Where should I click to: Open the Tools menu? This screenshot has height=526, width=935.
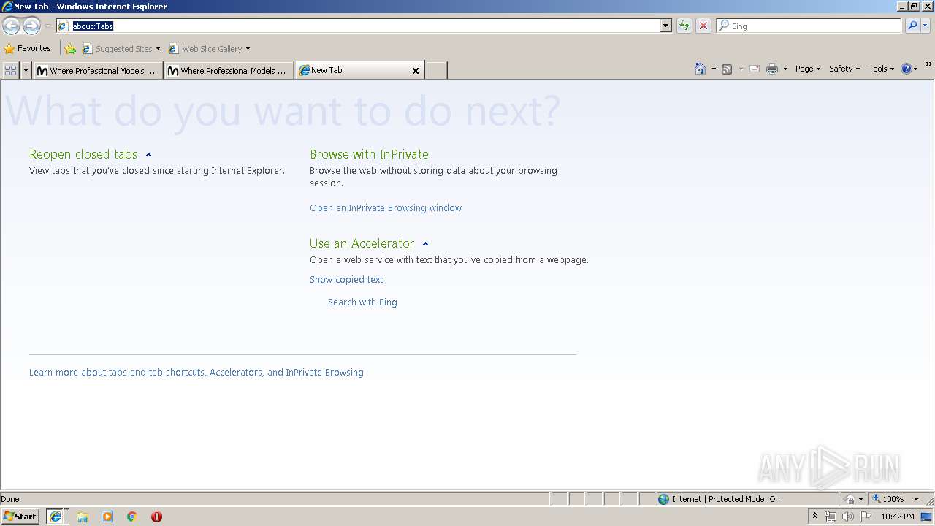pos(881,69)
